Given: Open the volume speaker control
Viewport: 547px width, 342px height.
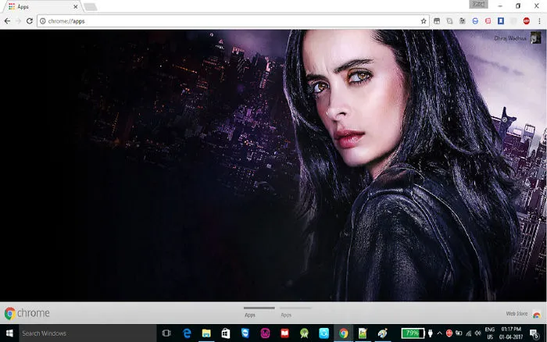Looking at the screenshot, I should [x=478, y=333].
